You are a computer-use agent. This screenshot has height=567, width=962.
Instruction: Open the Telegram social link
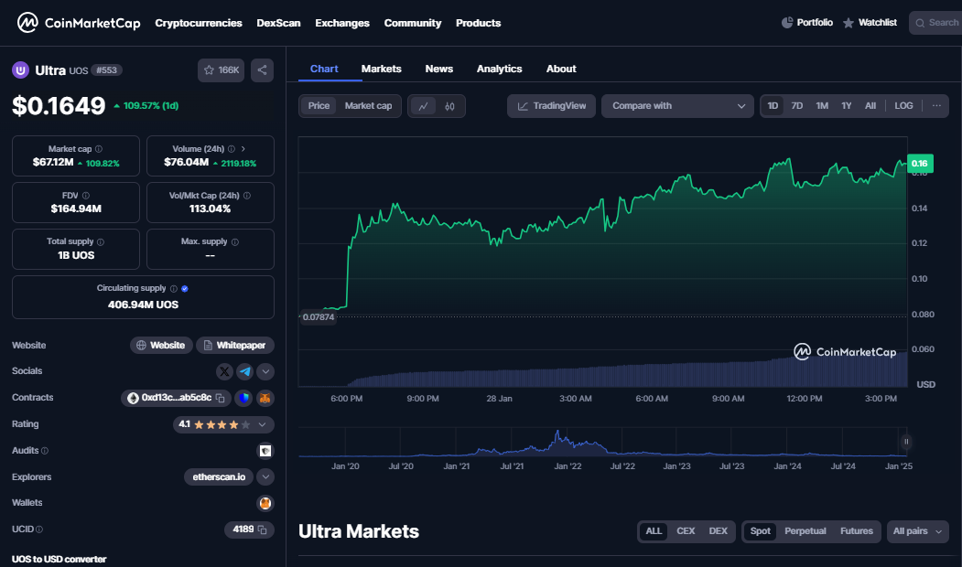click(244, 371)
